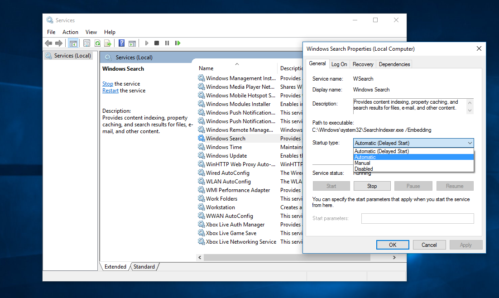The height and width of the screenshot is (298, 499).
Task: Switch to the Recovery tab
Action: [363, 64]
